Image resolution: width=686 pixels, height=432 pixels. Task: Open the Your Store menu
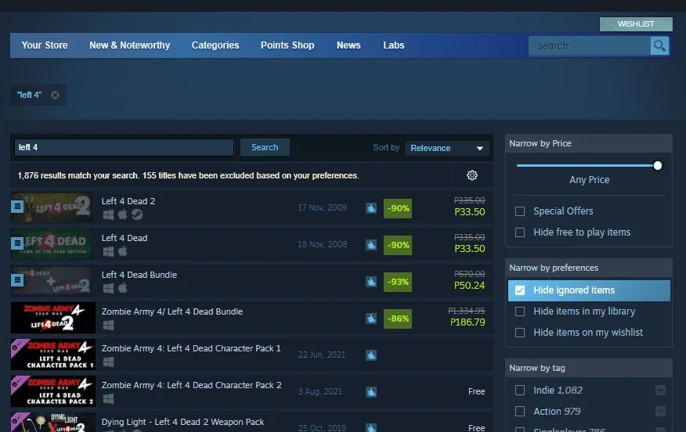[x=45, y=45]
